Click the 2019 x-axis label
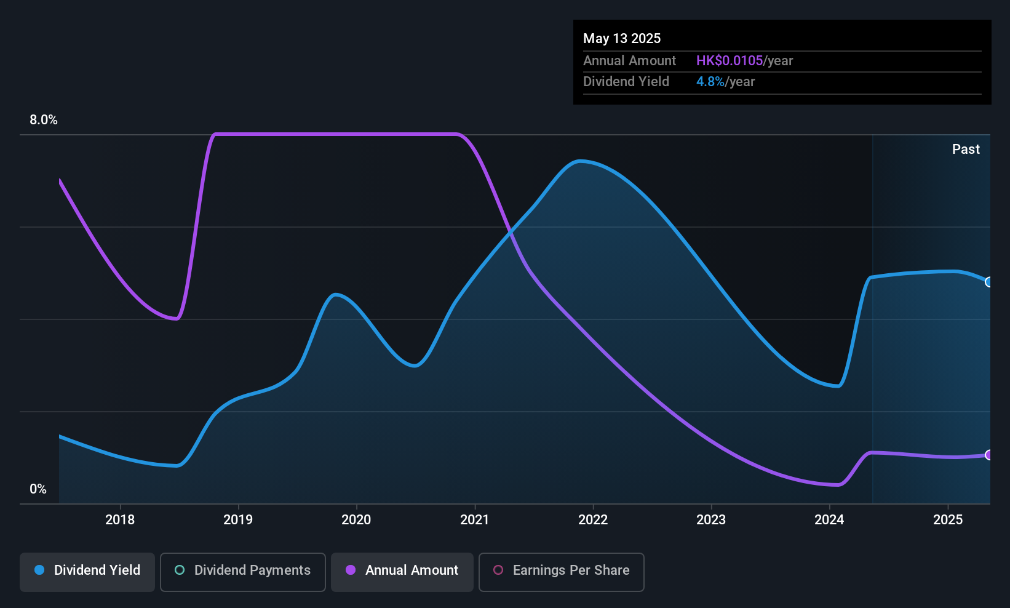 (238, 520)
